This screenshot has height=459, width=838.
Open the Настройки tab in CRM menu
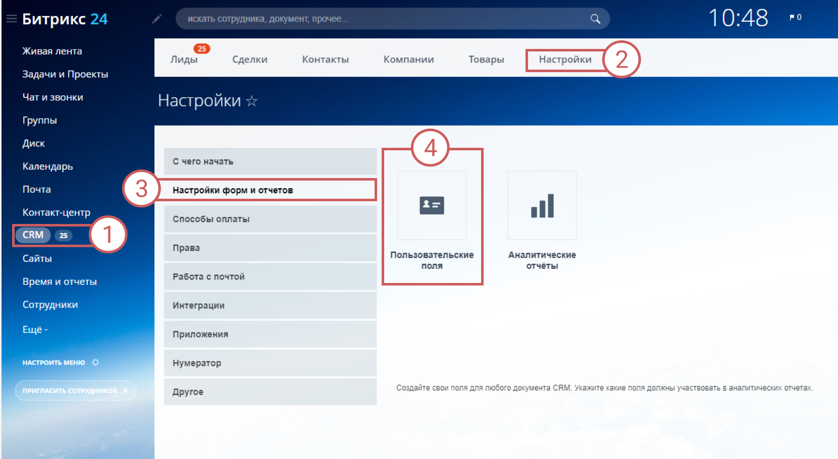(565, 60)
